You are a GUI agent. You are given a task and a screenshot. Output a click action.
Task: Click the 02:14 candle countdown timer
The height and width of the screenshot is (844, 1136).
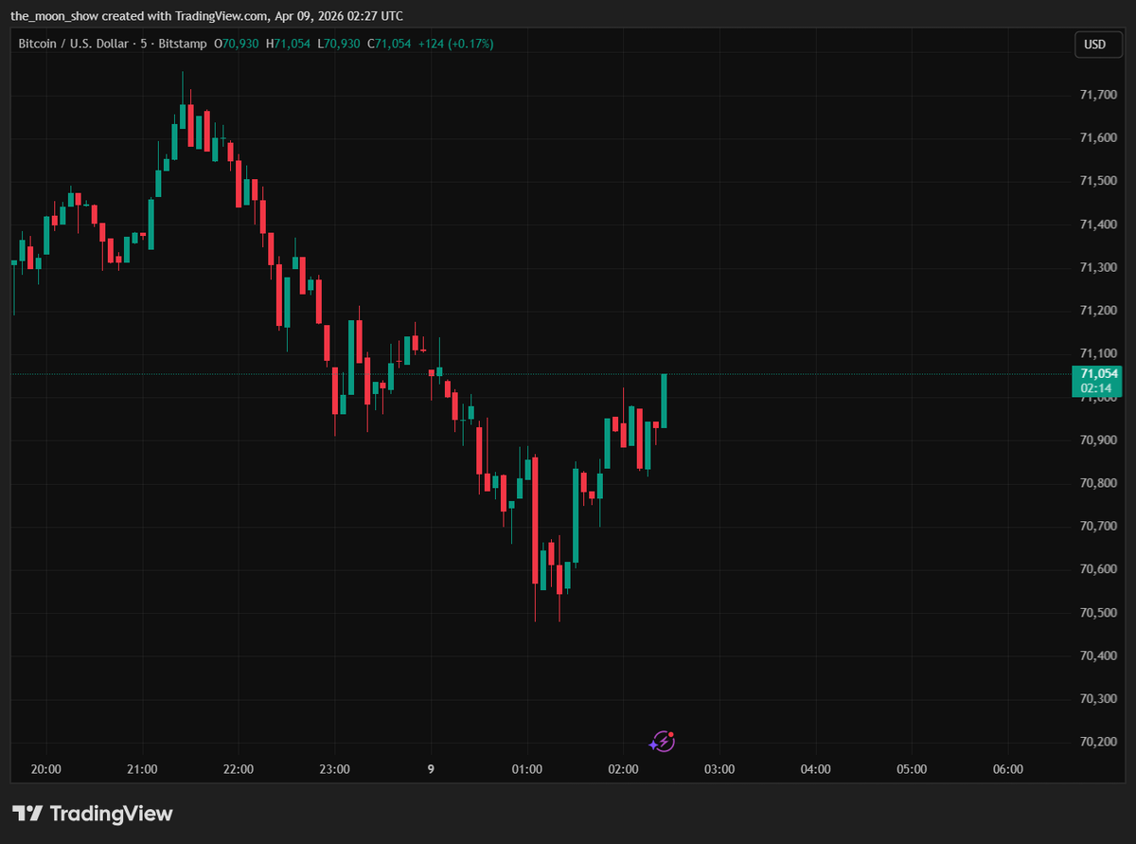pos(1095,388)
